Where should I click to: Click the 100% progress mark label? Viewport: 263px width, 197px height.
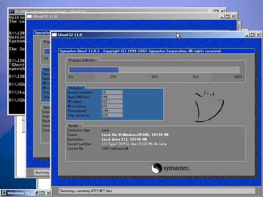[x=238, y=77]
